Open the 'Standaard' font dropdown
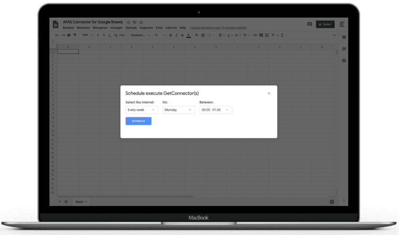This screenshot has height=235, width=399. point(140,36)
